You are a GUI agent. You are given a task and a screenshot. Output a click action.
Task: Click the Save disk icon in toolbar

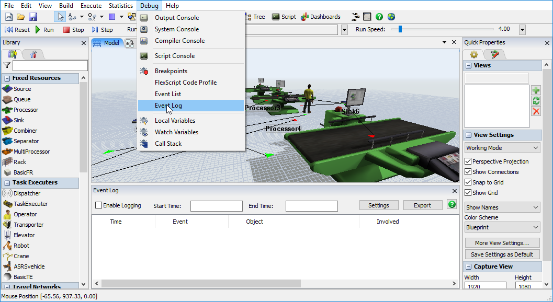tap(32, 17)
